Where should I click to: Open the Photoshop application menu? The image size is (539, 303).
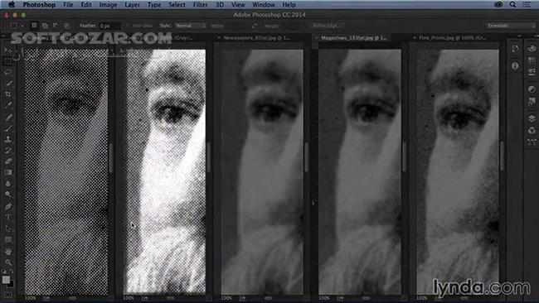[x=39, y=5]
